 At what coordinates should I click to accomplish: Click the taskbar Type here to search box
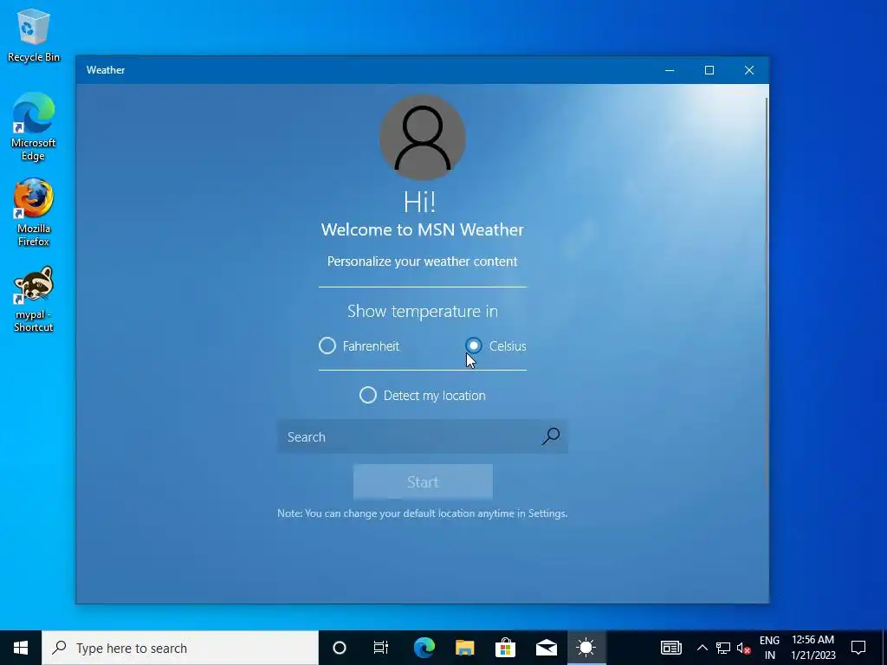click(180, 648)
